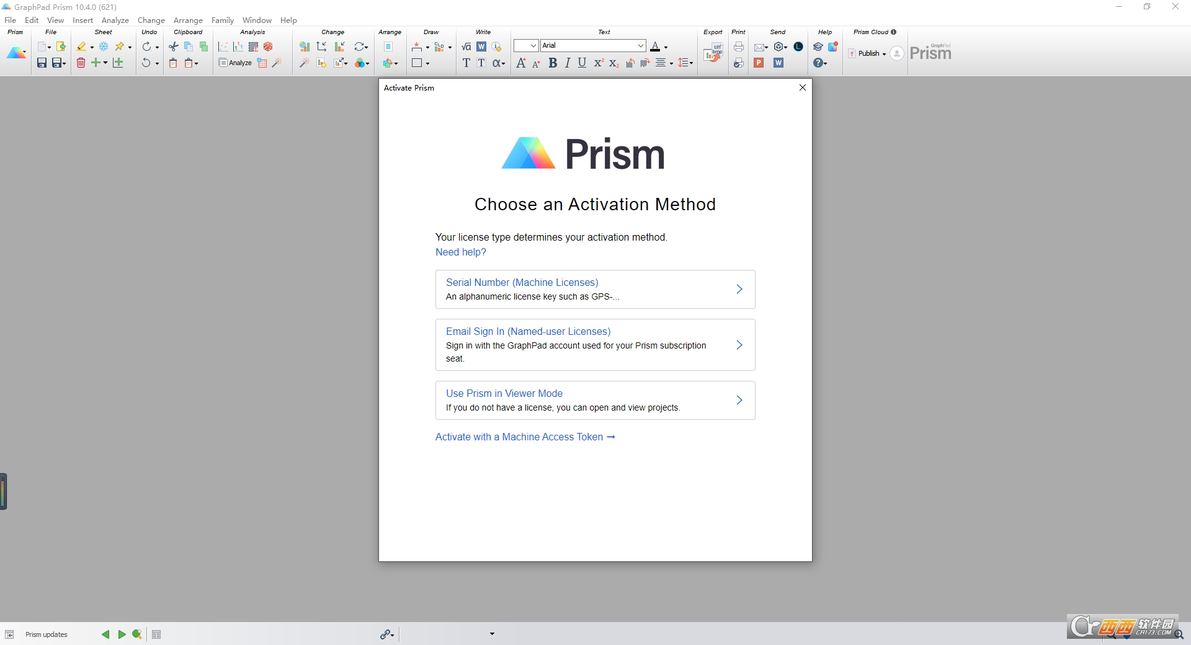Choose Email Sign In (Named-user Licenses) option
The height and width of the screenshot is (645, 1191).
pyautogui.click(x=595, y=345)
